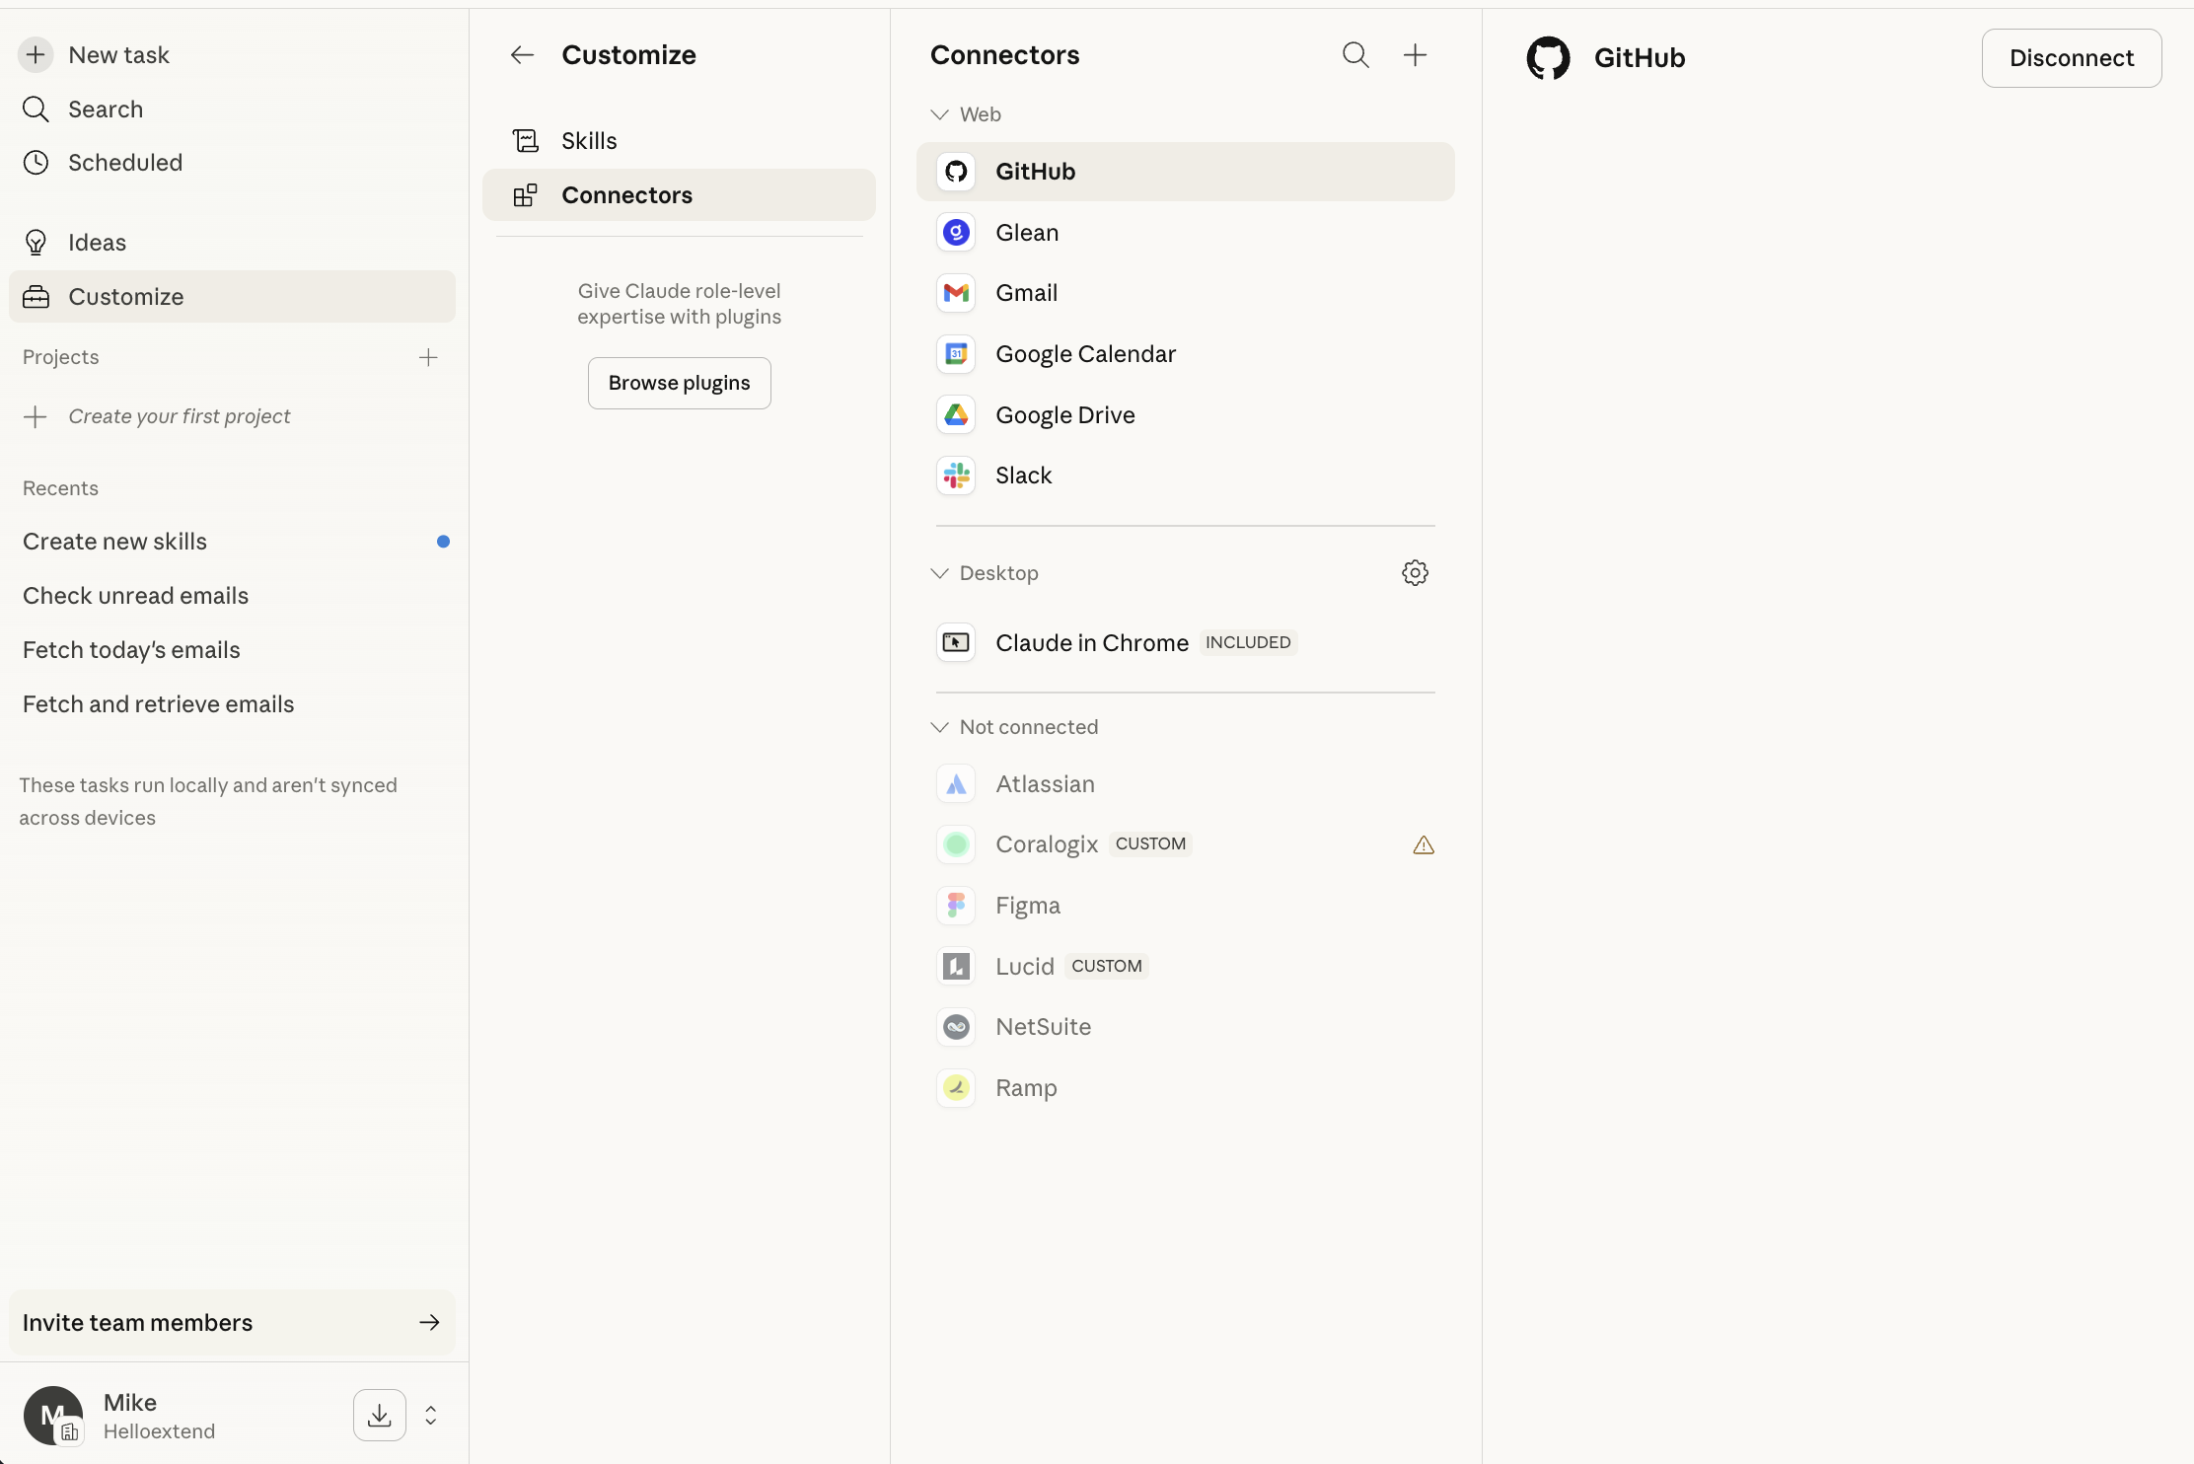Add a new project with plus icon

(428, 357)
